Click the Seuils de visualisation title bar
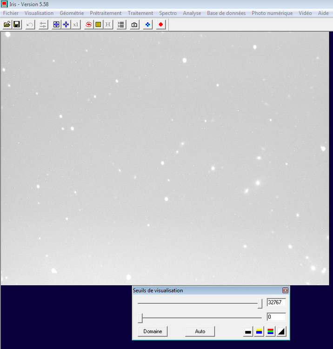The width and height of the screenshot is (333, 349). coord(211,290)
